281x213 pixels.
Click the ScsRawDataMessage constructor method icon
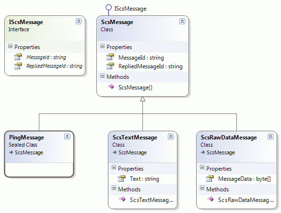pyautogui.click(x=210, y=199)
